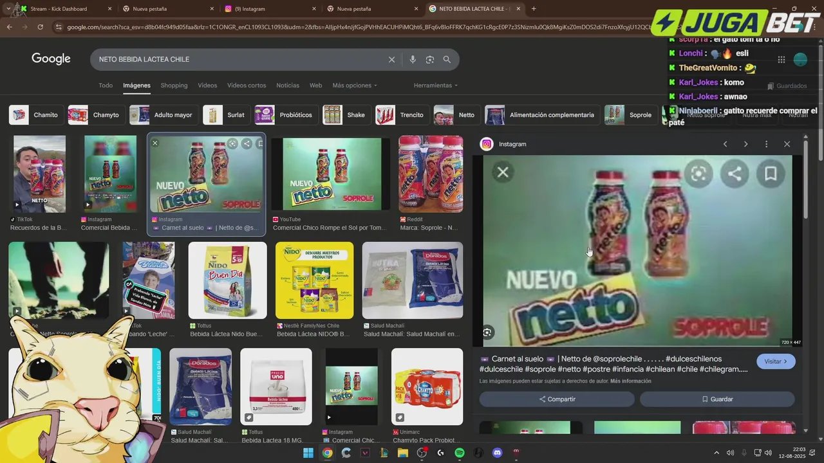Open Discord from the taskbar
This screenshot has width=824, height=463.
497,453
